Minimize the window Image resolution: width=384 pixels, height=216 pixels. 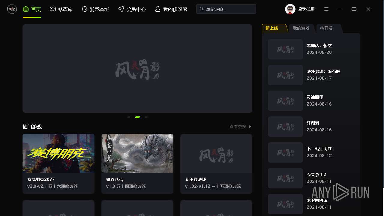pos(340,9)
